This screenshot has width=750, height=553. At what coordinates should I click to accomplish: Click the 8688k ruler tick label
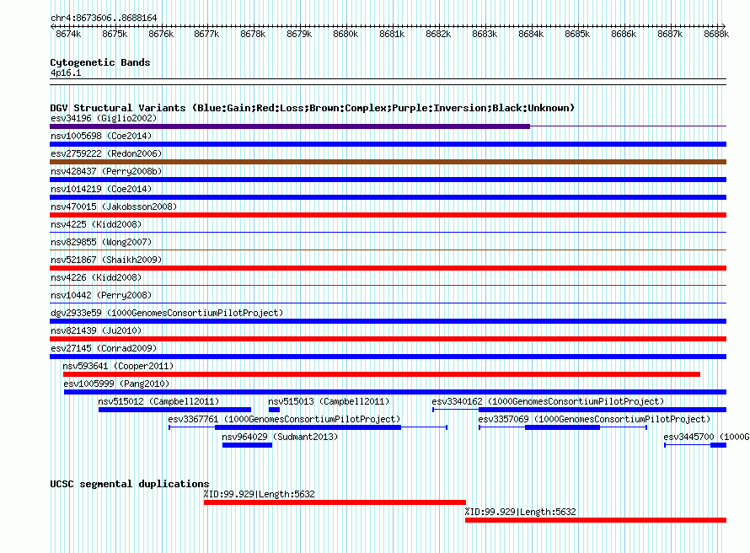716,34
